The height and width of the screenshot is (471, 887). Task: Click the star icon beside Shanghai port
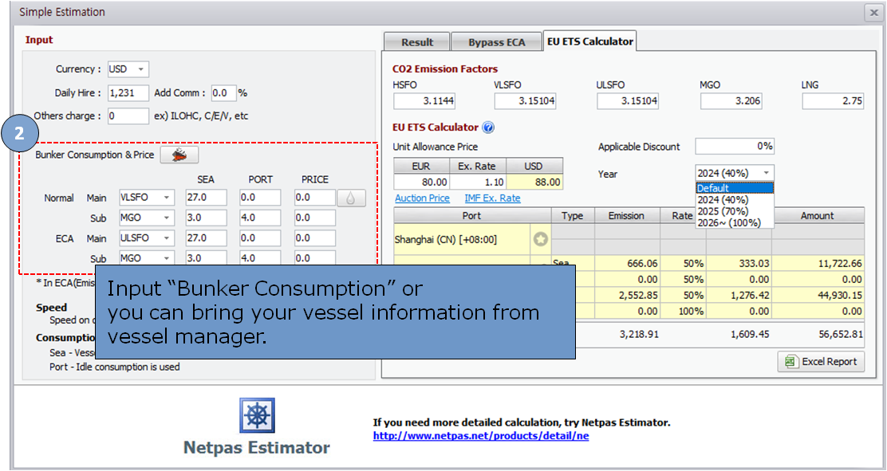[x=540, y=239]
